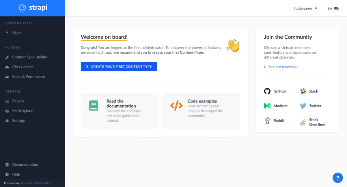Click the US flag icon

click(x=337, y=8)
